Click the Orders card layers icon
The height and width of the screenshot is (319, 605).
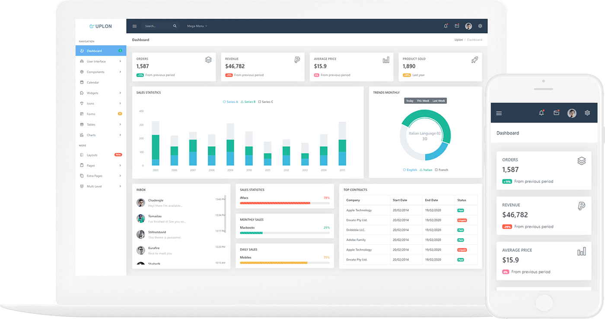tap(208, 60)
